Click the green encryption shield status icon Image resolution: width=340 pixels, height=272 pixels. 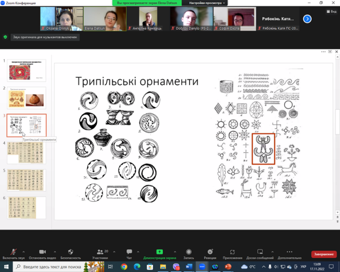point(5,37)
